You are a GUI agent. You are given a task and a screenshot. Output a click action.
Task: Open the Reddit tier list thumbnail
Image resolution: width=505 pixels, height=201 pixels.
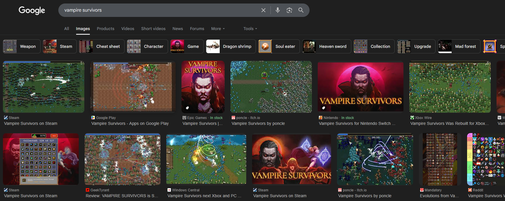[x=486, y=159]
